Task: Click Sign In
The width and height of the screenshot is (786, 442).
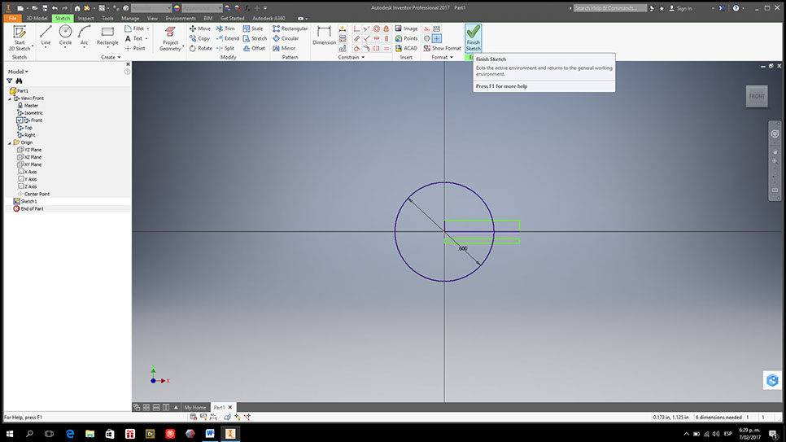Action: pyautogui.click(x=680, y=8)
